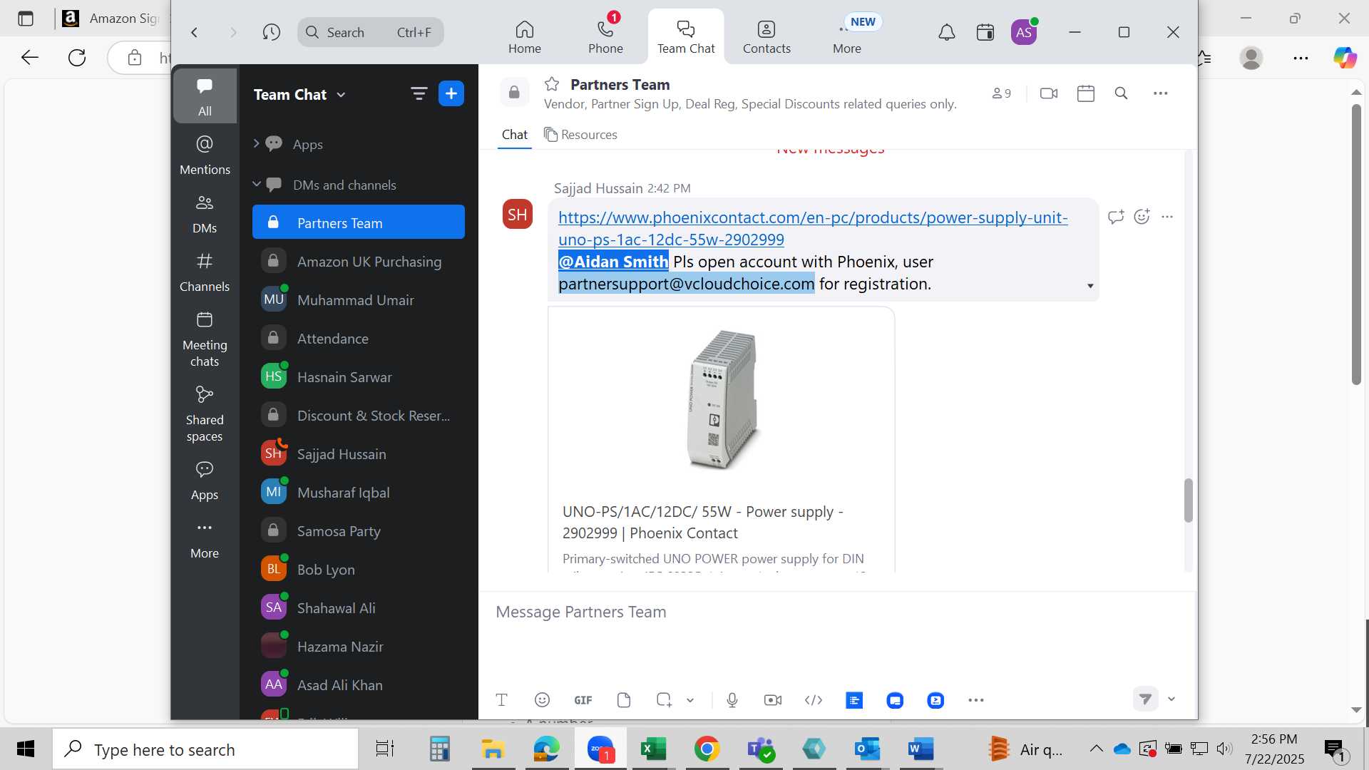The height and width of the screenshot is (770, 1369).
Task: Record a video message
Action: pos(773,700)
